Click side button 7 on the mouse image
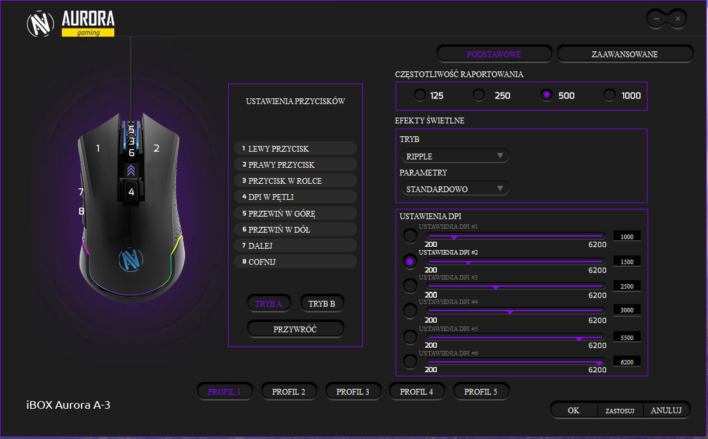 point(82,192)
